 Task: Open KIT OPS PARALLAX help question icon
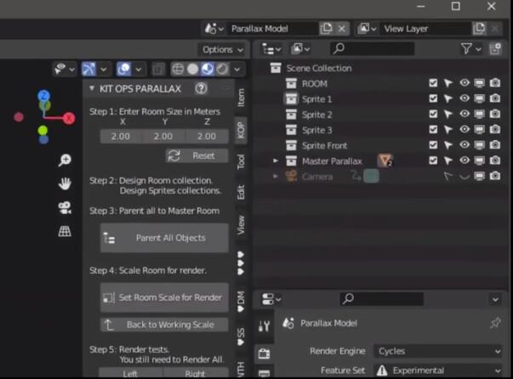(202, 88)
